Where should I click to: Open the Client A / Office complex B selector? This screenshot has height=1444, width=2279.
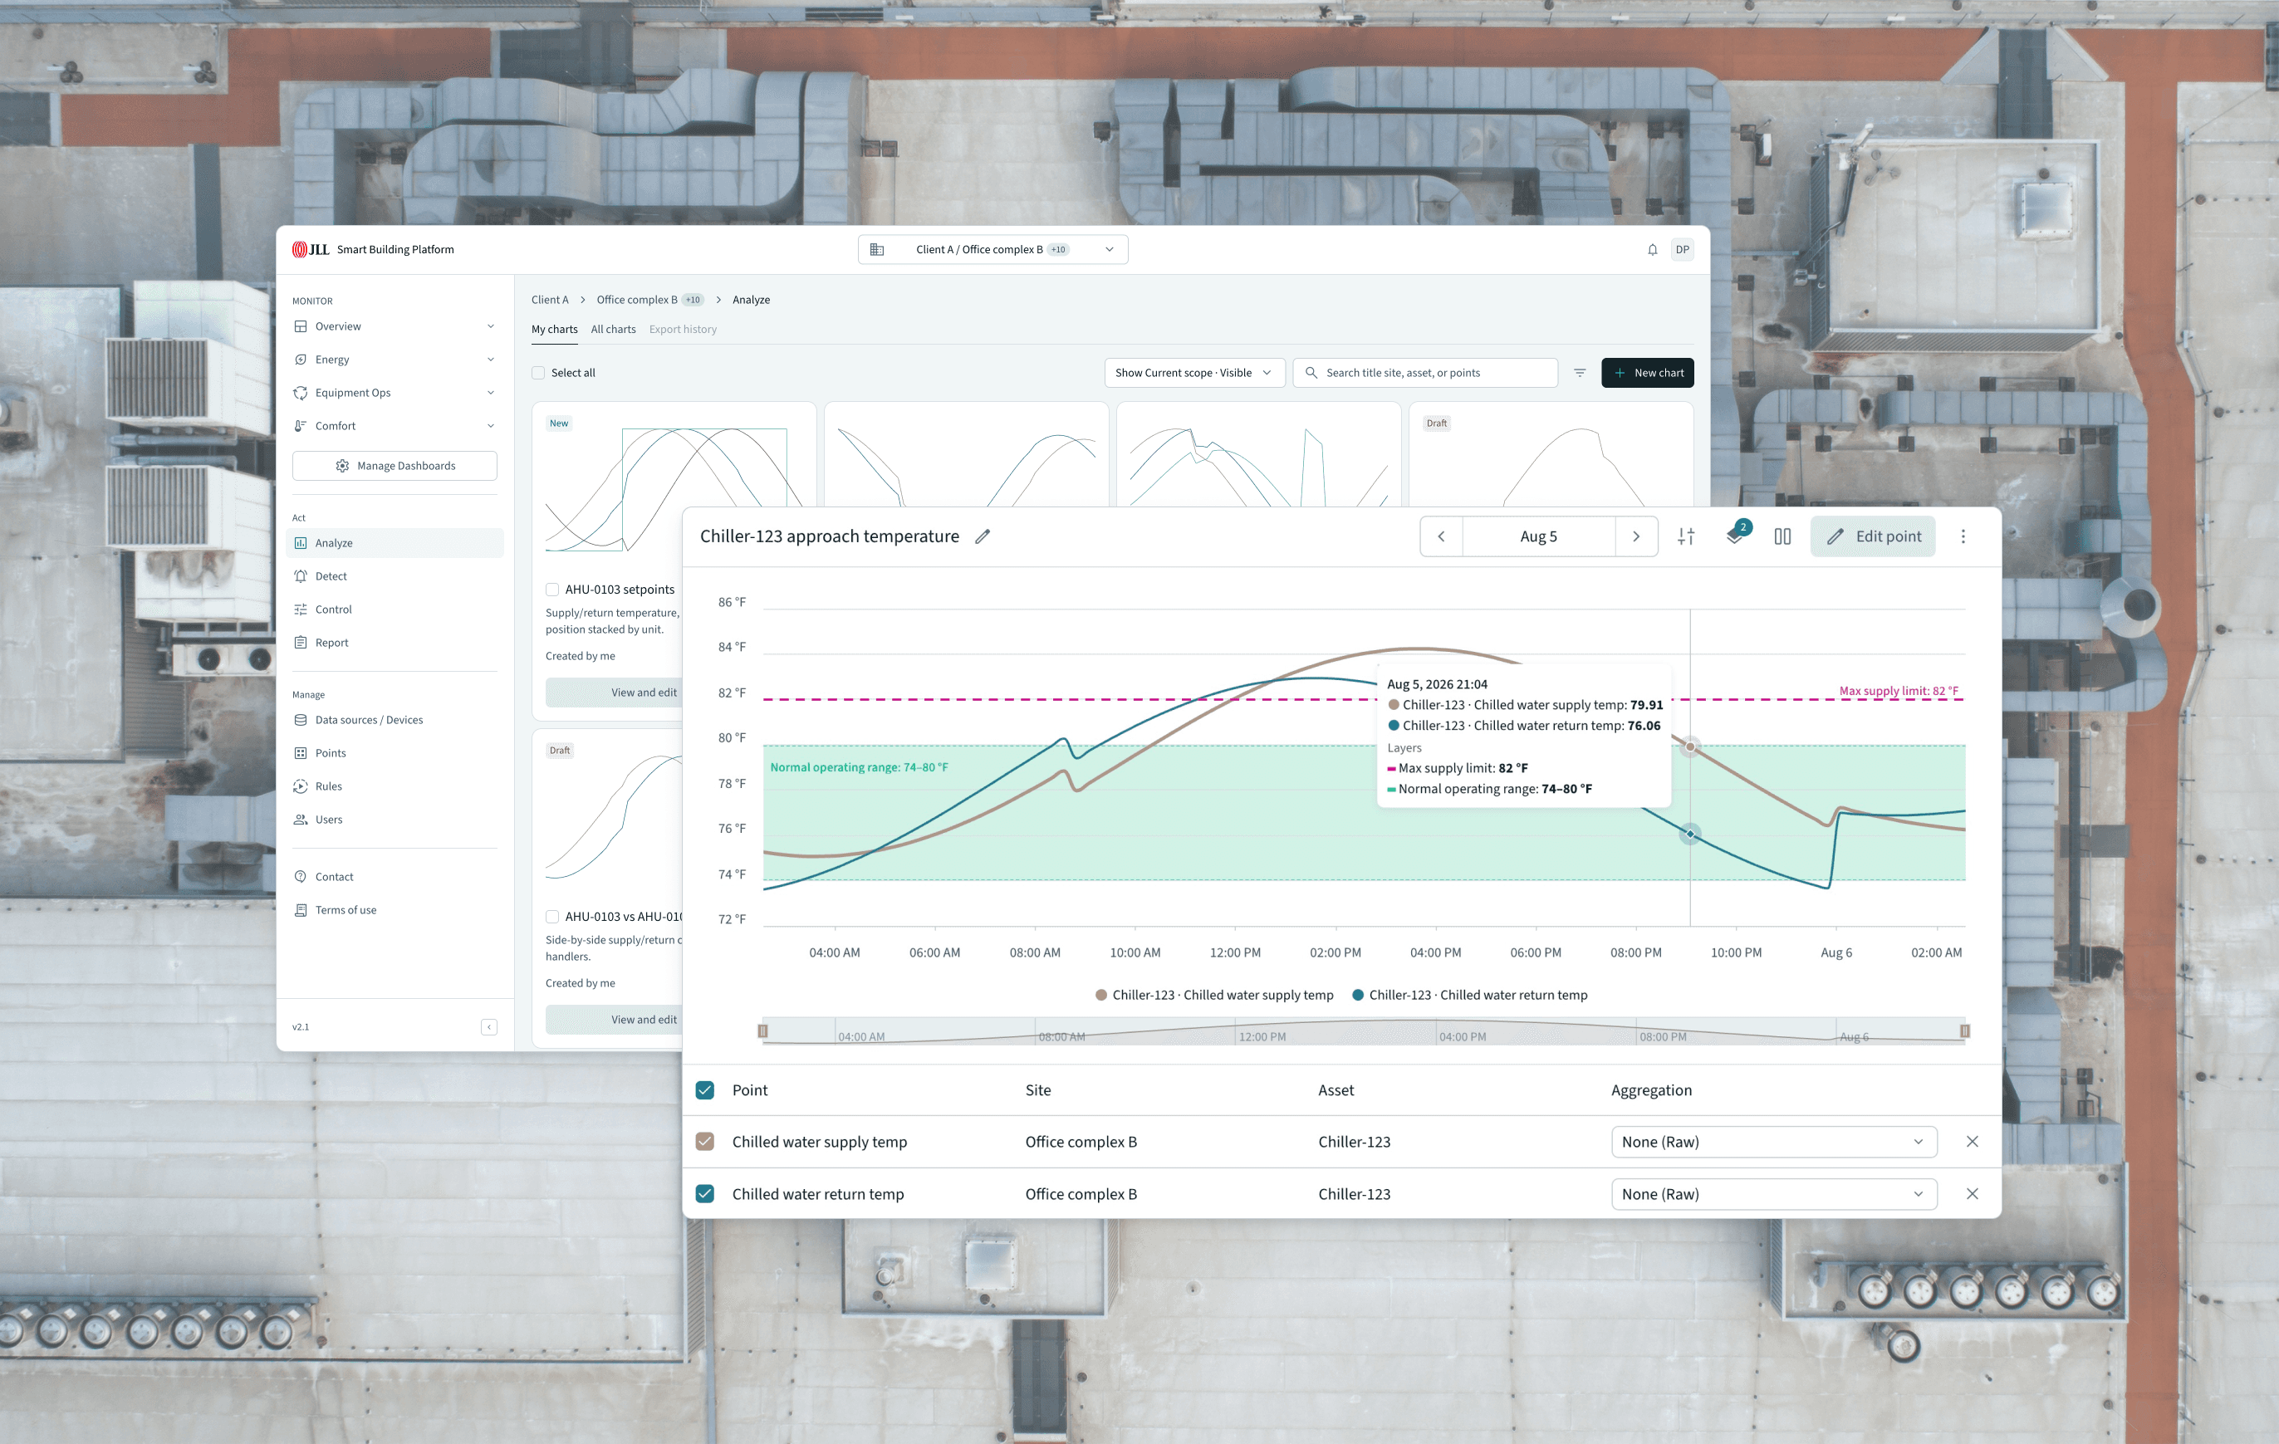pyautogui.click(x=992, y=250)
